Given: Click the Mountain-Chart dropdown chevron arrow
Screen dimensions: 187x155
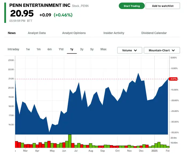Looking at the screenshot, I should (173, 50).
